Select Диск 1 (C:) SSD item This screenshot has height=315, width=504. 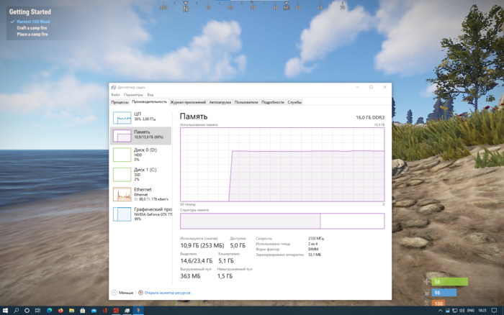pos(141,174)
